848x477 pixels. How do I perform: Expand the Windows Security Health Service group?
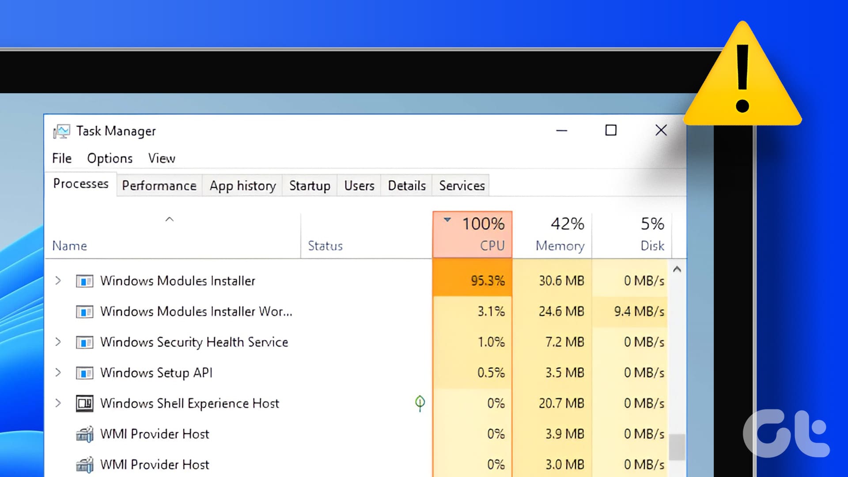[x=58, y=342]
